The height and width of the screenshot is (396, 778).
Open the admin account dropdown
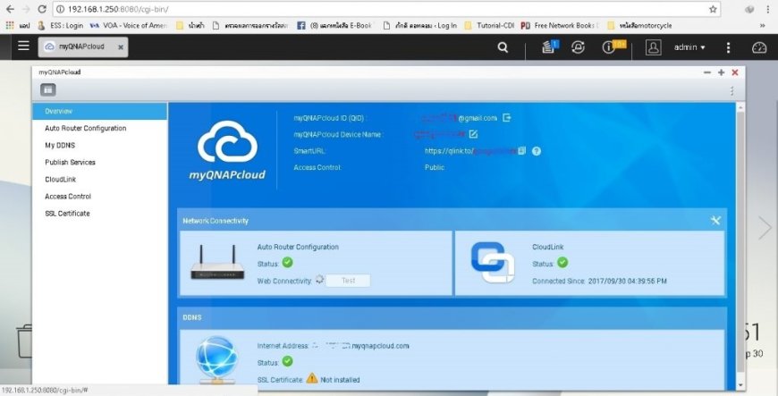click(689, 47)
